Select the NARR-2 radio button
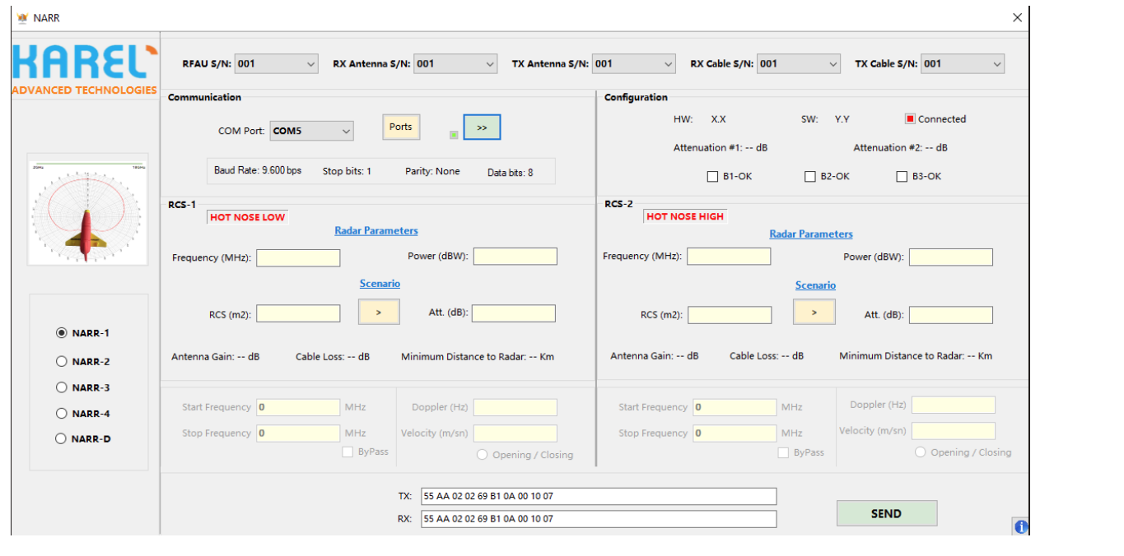 point(61,361)
